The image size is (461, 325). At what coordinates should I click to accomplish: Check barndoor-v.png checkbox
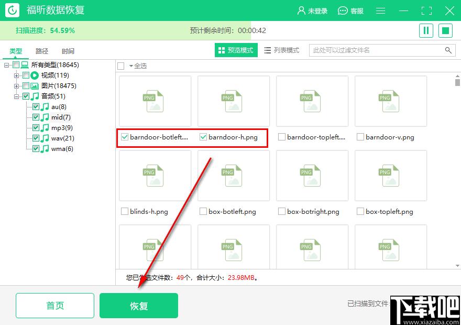tap(360, 137)
